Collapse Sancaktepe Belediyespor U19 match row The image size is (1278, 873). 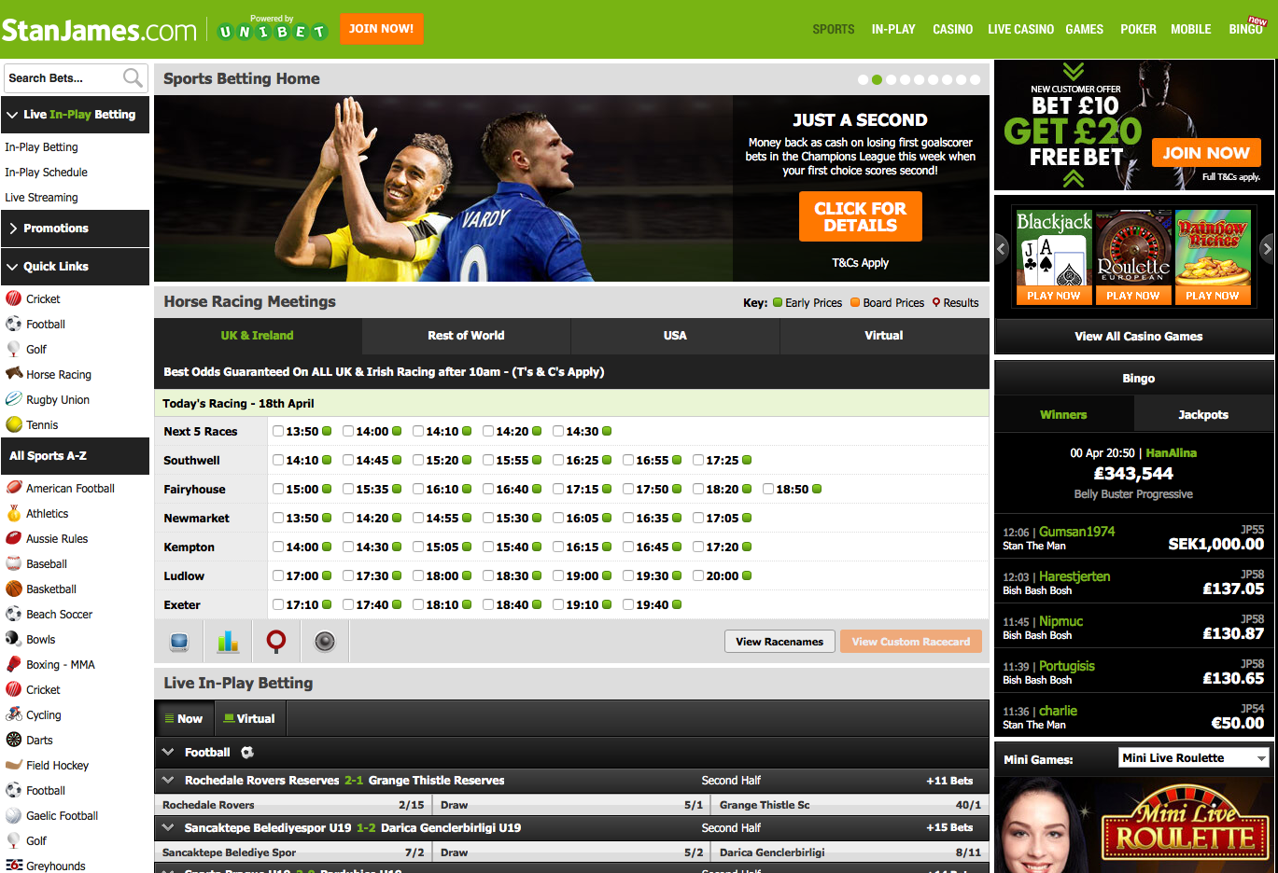168,827
